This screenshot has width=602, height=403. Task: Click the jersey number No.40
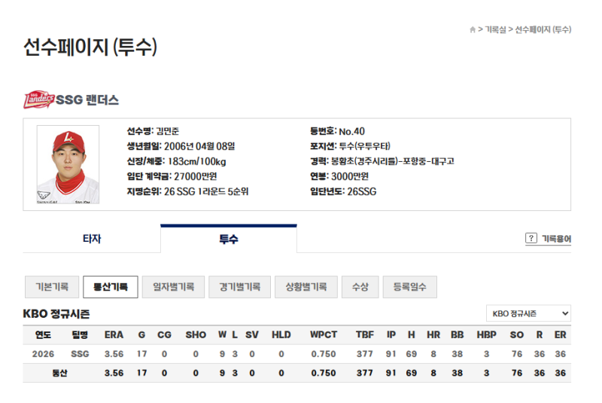click(x=351, y=131)
